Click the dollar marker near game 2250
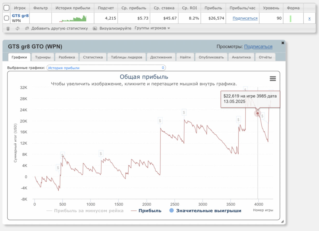This screenshot has width=319, height=231. (160, 121)
